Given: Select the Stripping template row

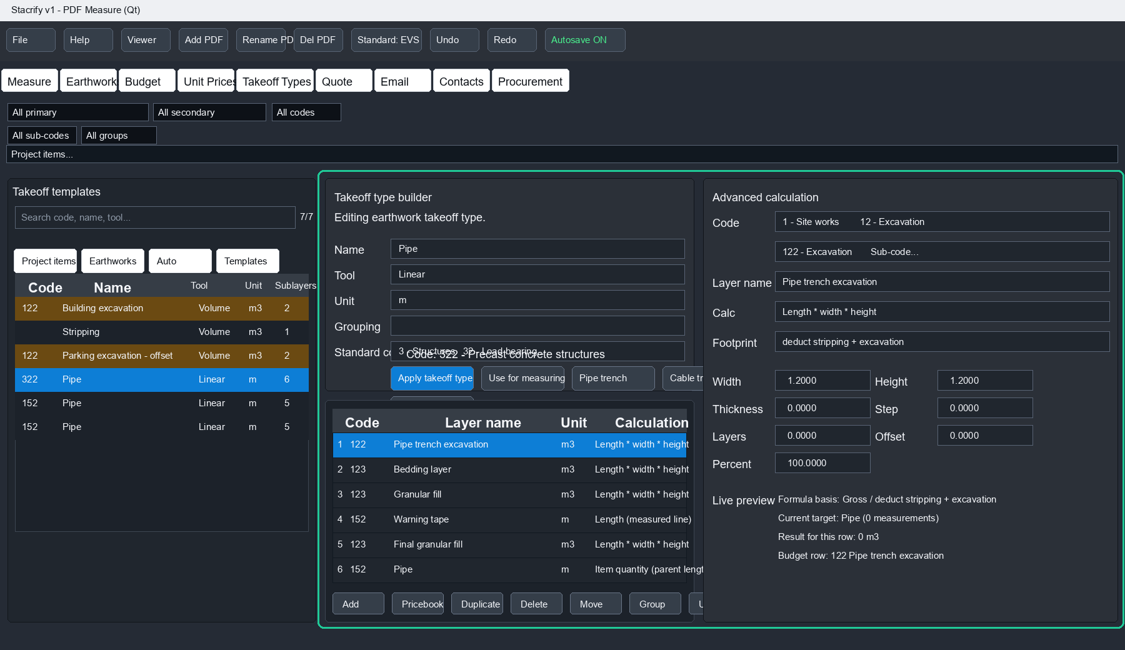Looking at the screenshot, I should point(162,332).
